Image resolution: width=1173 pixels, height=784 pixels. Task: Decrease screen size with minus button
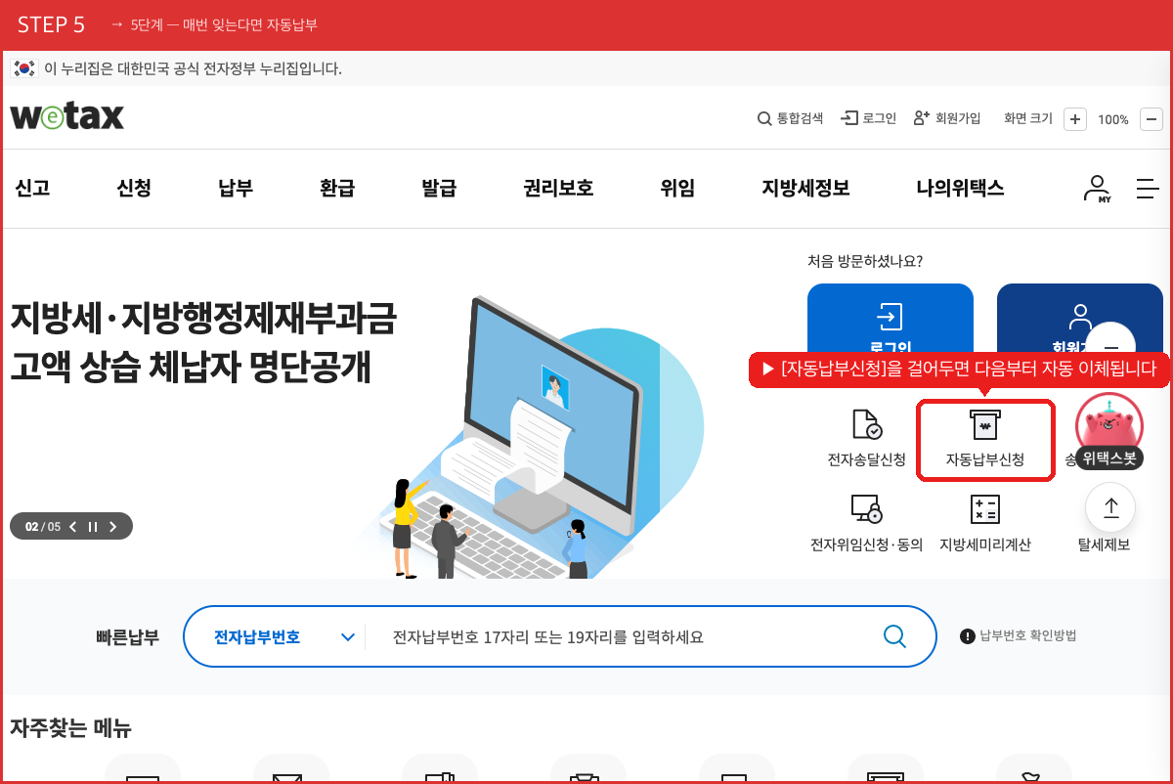1151,119
